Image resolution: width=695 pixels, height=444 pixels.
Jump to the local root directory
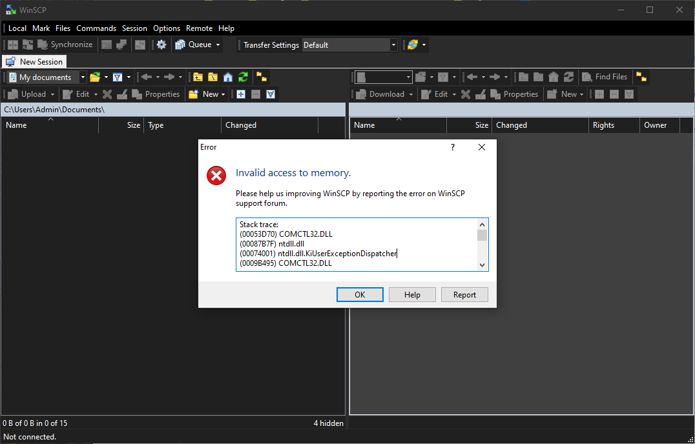coord(213,77)
